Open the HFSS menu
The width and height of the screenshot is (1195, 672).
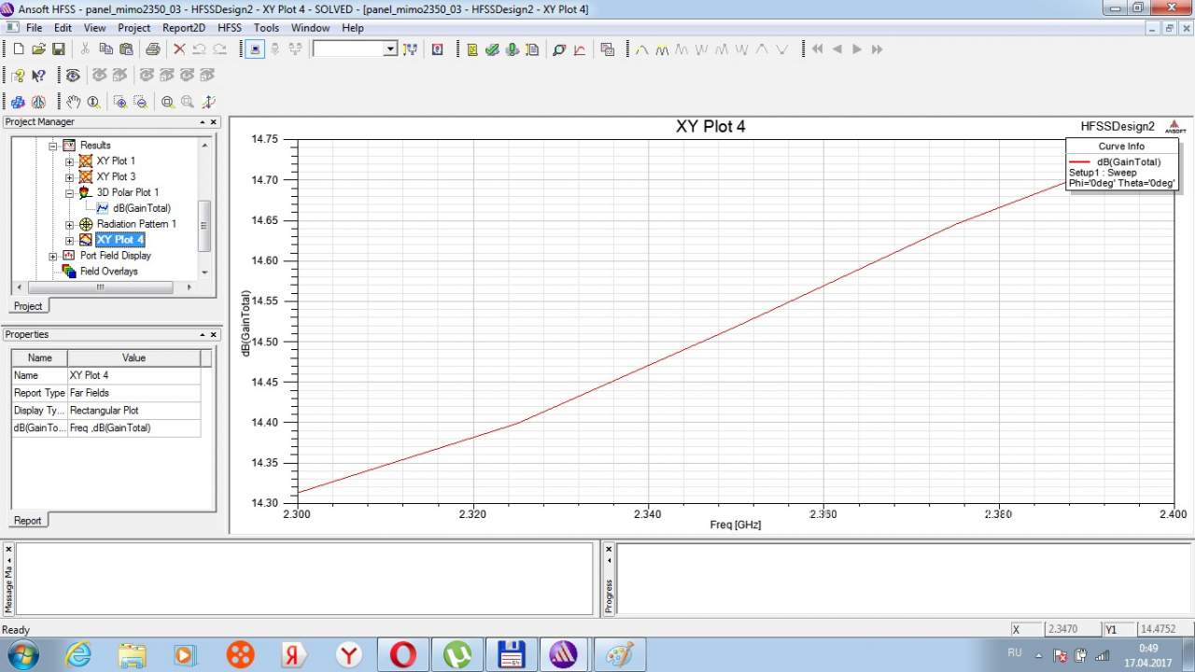(229, 28)
